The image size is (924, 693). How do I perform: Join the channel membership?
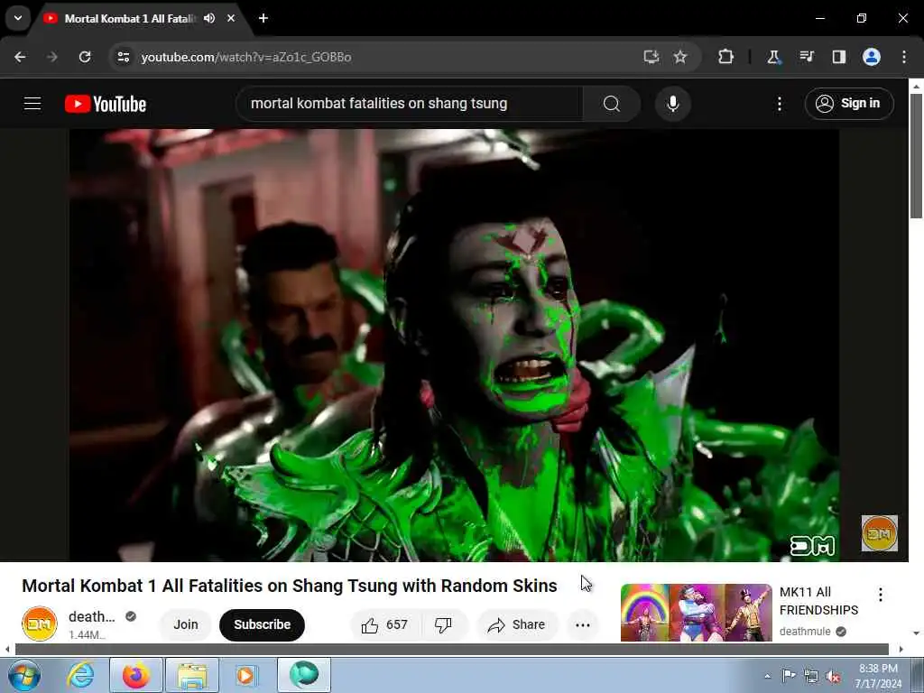click(x=186, y=624)
